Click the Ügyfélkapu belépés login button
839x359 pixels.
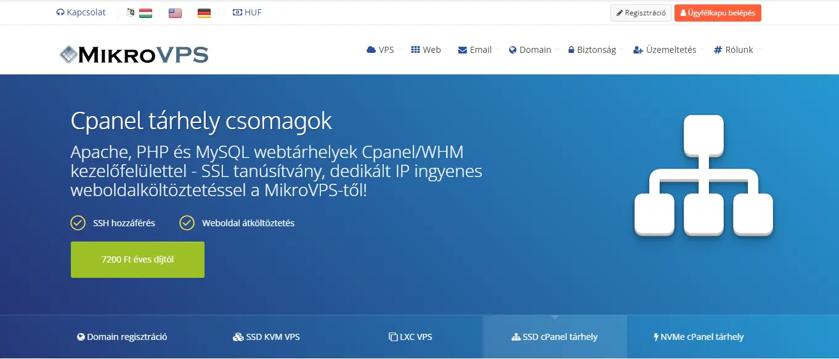click(718, 13)
